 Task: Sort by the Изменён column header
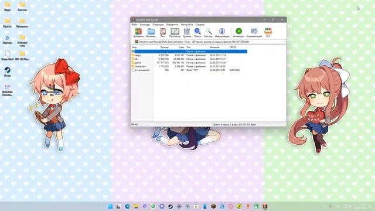tap(214, 47)
